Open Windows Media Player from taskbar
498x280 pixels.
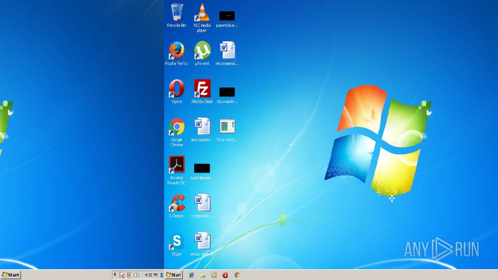click(x=214, y=275)
